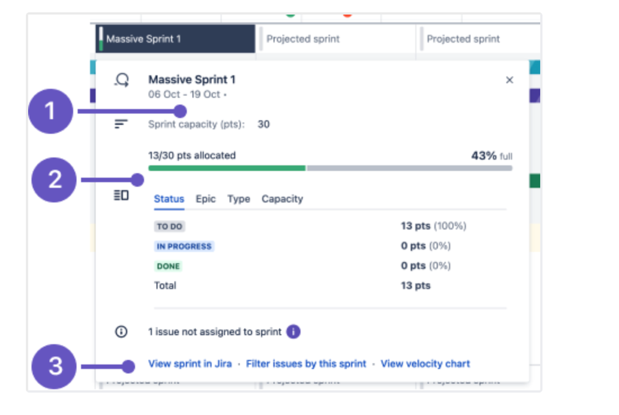Select the first Projected sprint header
Screen dimensions: 619x415
(335, 39)
